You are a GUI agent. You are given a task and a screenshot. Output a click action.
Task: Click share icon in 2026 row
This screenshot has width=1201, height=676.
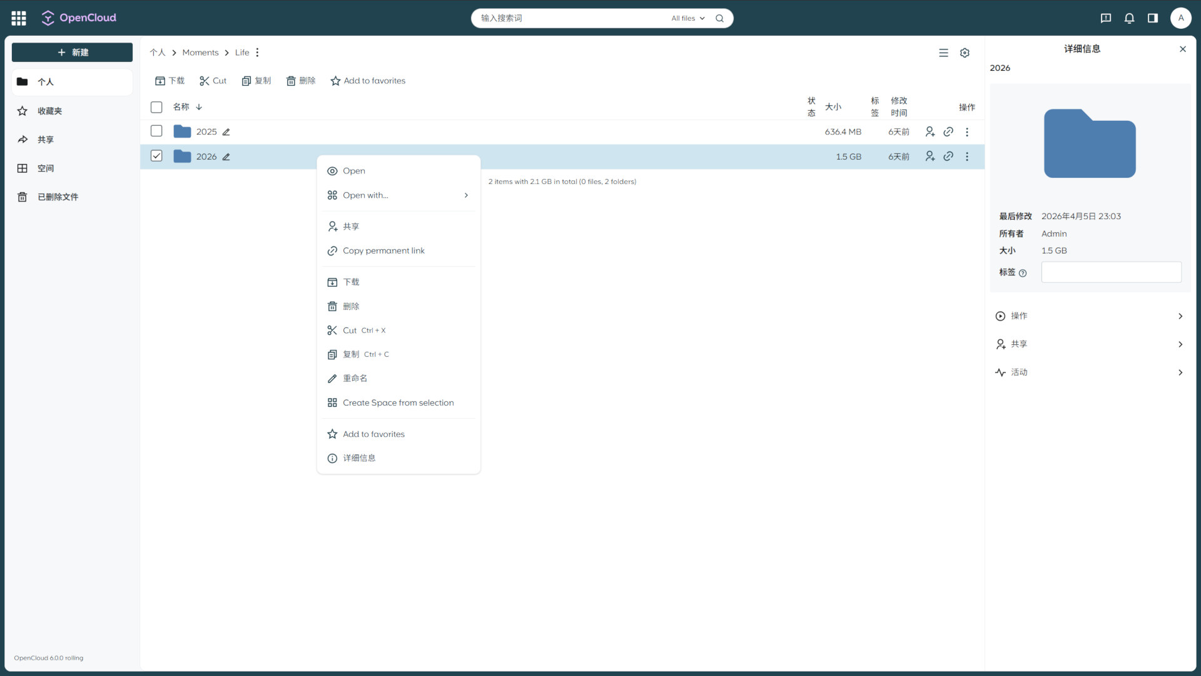930,156
